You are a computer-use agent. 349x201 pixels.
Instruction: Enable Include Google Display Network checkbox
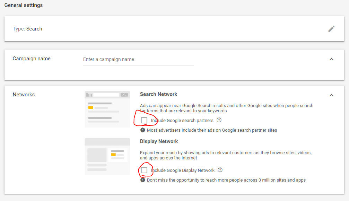click(144, 170)
